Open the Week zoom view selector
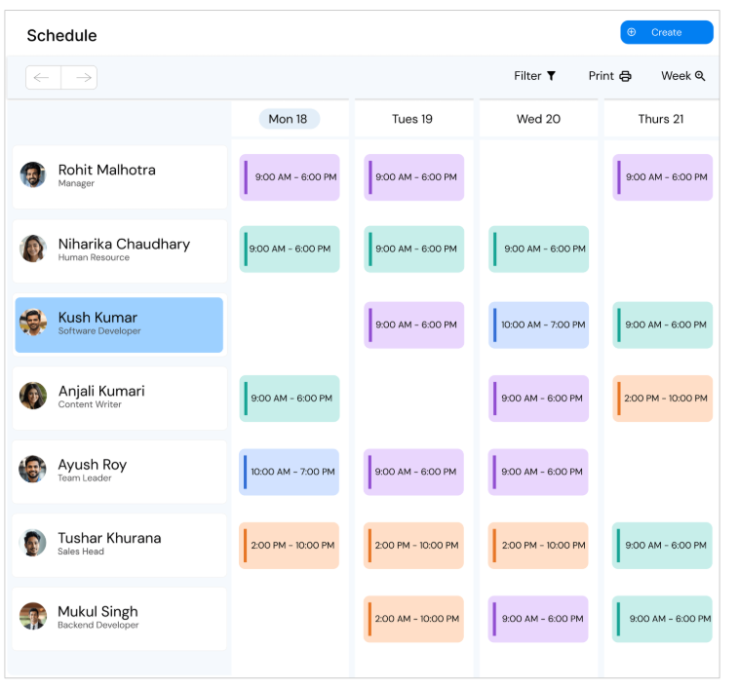 coord(682,76)
